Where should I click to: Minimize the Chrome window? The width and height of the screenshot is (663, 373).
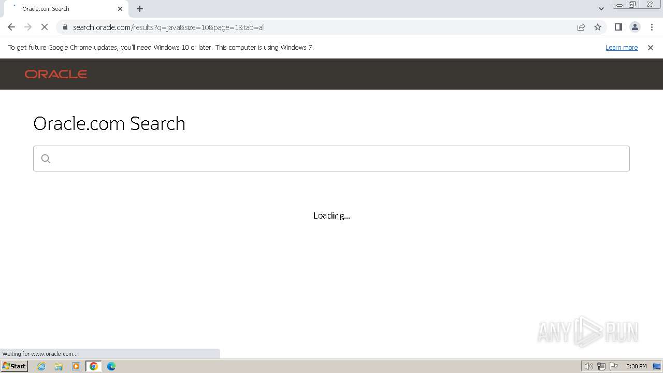[x=619, y=5]
